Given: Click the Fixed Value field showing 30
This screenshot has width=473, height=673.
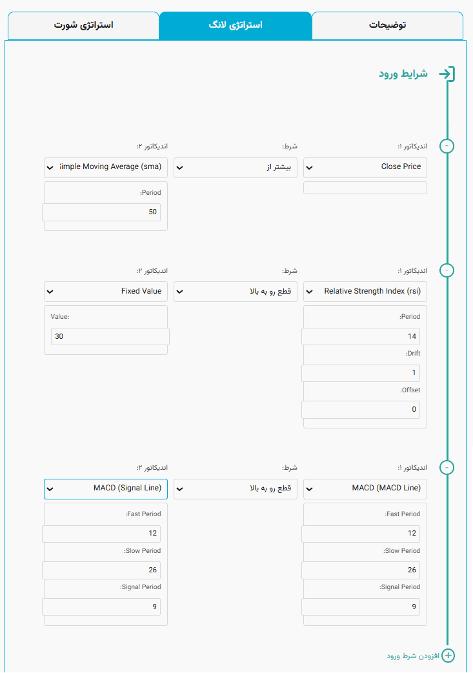Looking at the screenshot, I should (x=110, y=336).
